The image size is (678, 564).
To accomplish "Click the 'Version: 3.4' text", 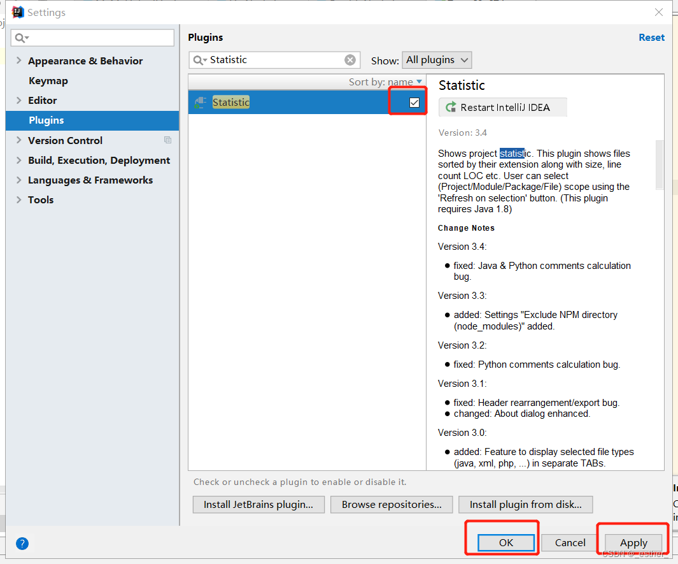I will 463,133.
